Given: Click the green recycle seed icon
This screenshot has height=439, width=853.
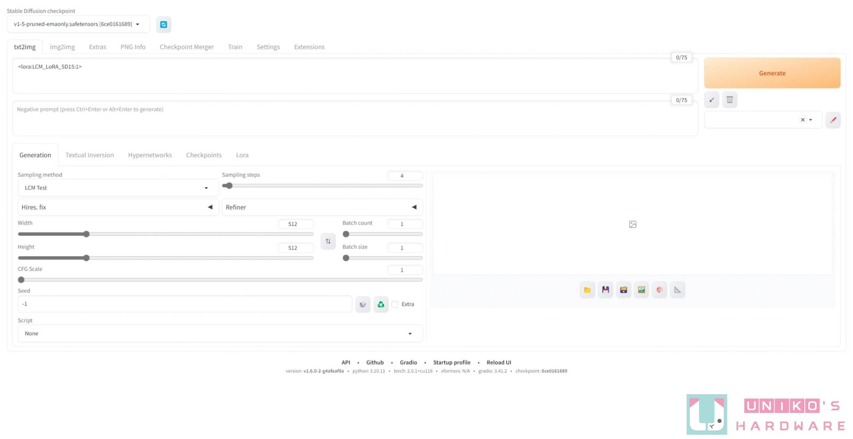Looking at the screenshot, I should coord(381,304).
